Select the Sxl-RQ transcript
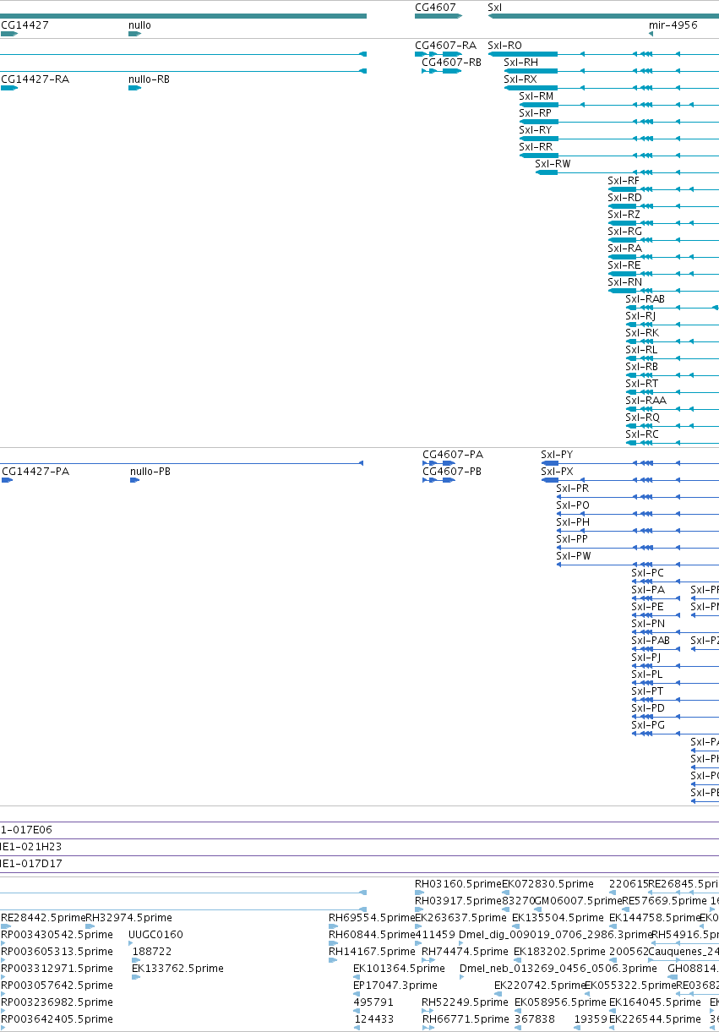 [x=642, y=418]
